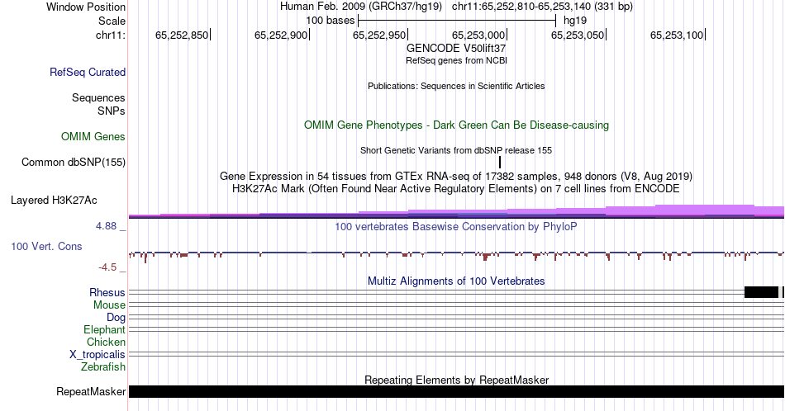Click the 100 bases scale bar
Viewport: 785px width, 411px height.
pyautogui.click(x=457, y=21)
